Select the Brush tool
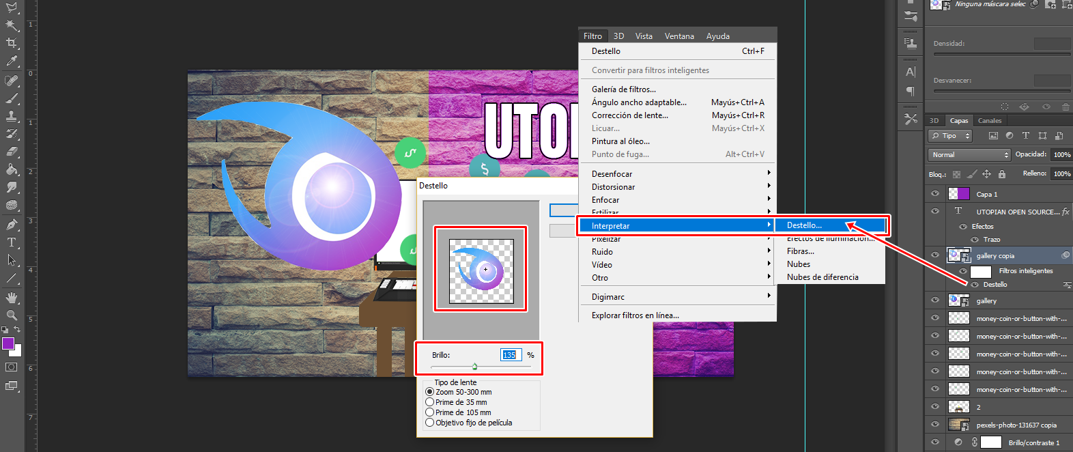The width and height of the screenshot is (1073, 452). click(x=12, y=98)
